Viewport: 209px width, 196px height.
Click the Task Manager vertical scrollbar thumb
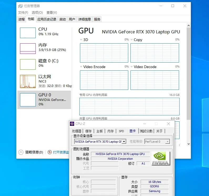coord(188,74)
